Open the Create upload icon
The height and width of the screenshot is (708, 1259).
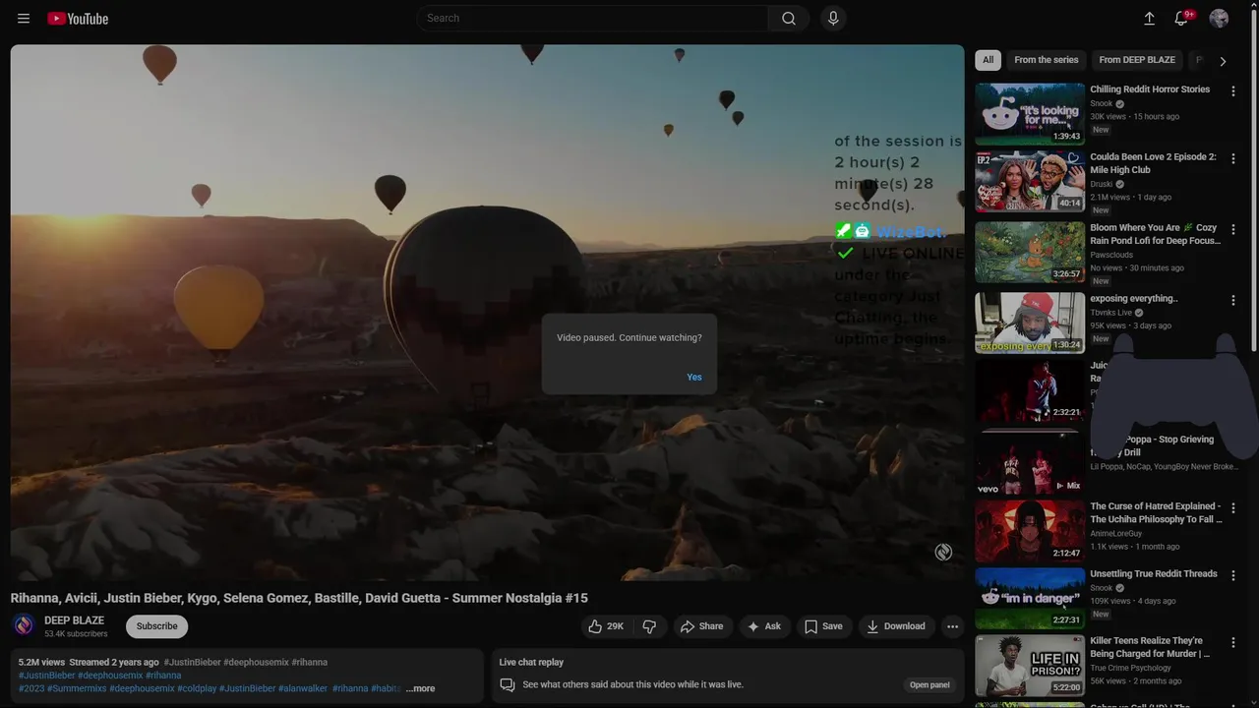coord(1149,19)
